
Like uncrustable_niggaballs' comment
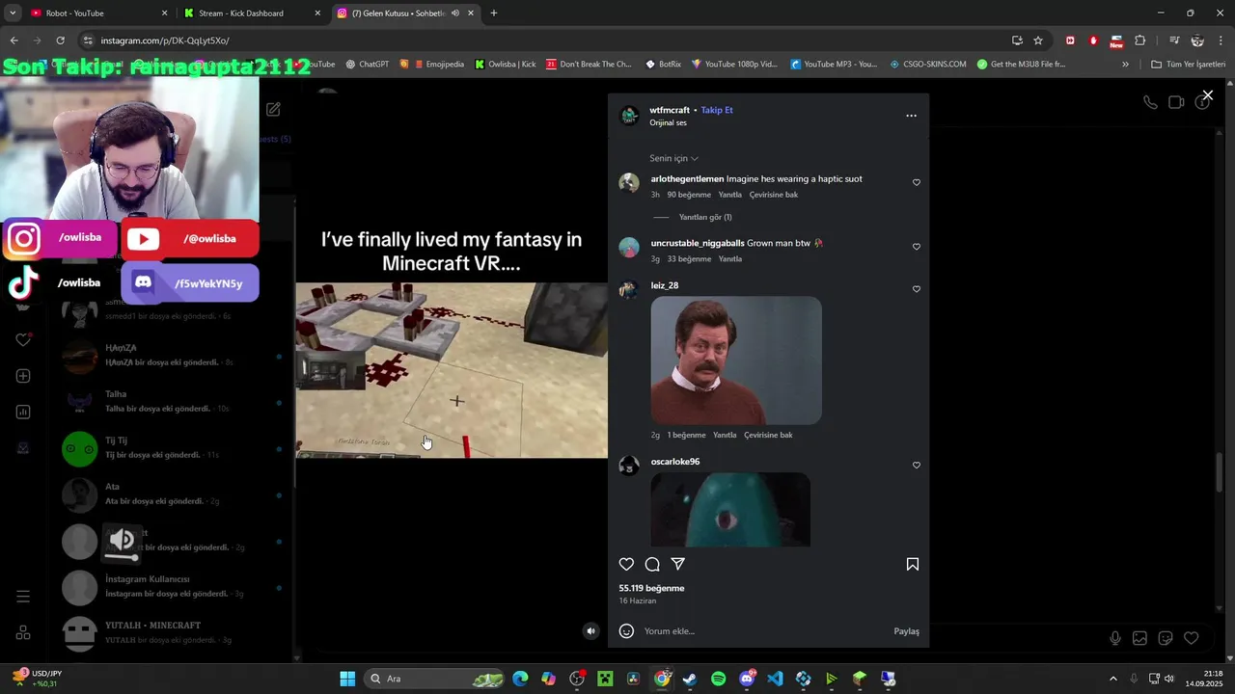(917, 247)
